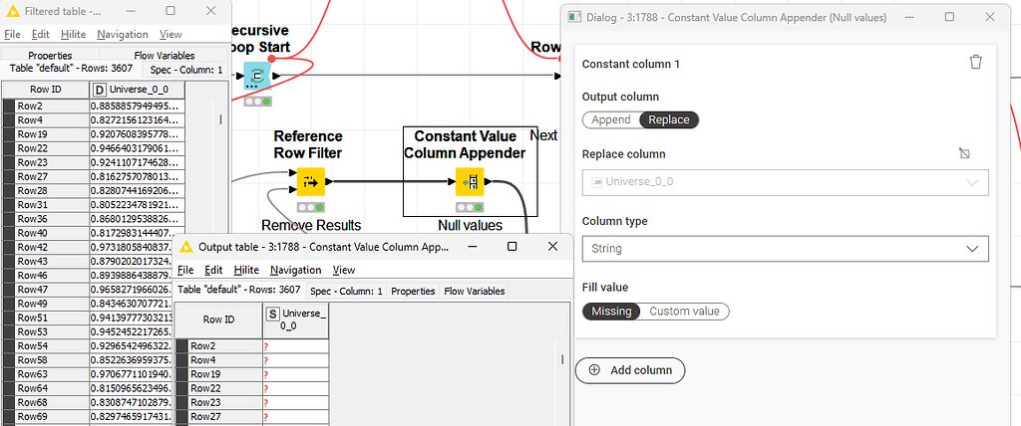
Task: Switch to Flow Variables tab in Output table
Action: pyautogui.click(x=474, y=292)
